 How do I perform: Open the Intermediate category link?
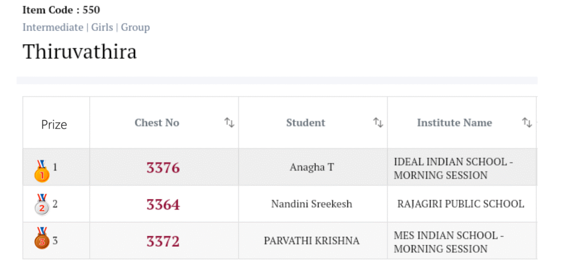[53, 27]
